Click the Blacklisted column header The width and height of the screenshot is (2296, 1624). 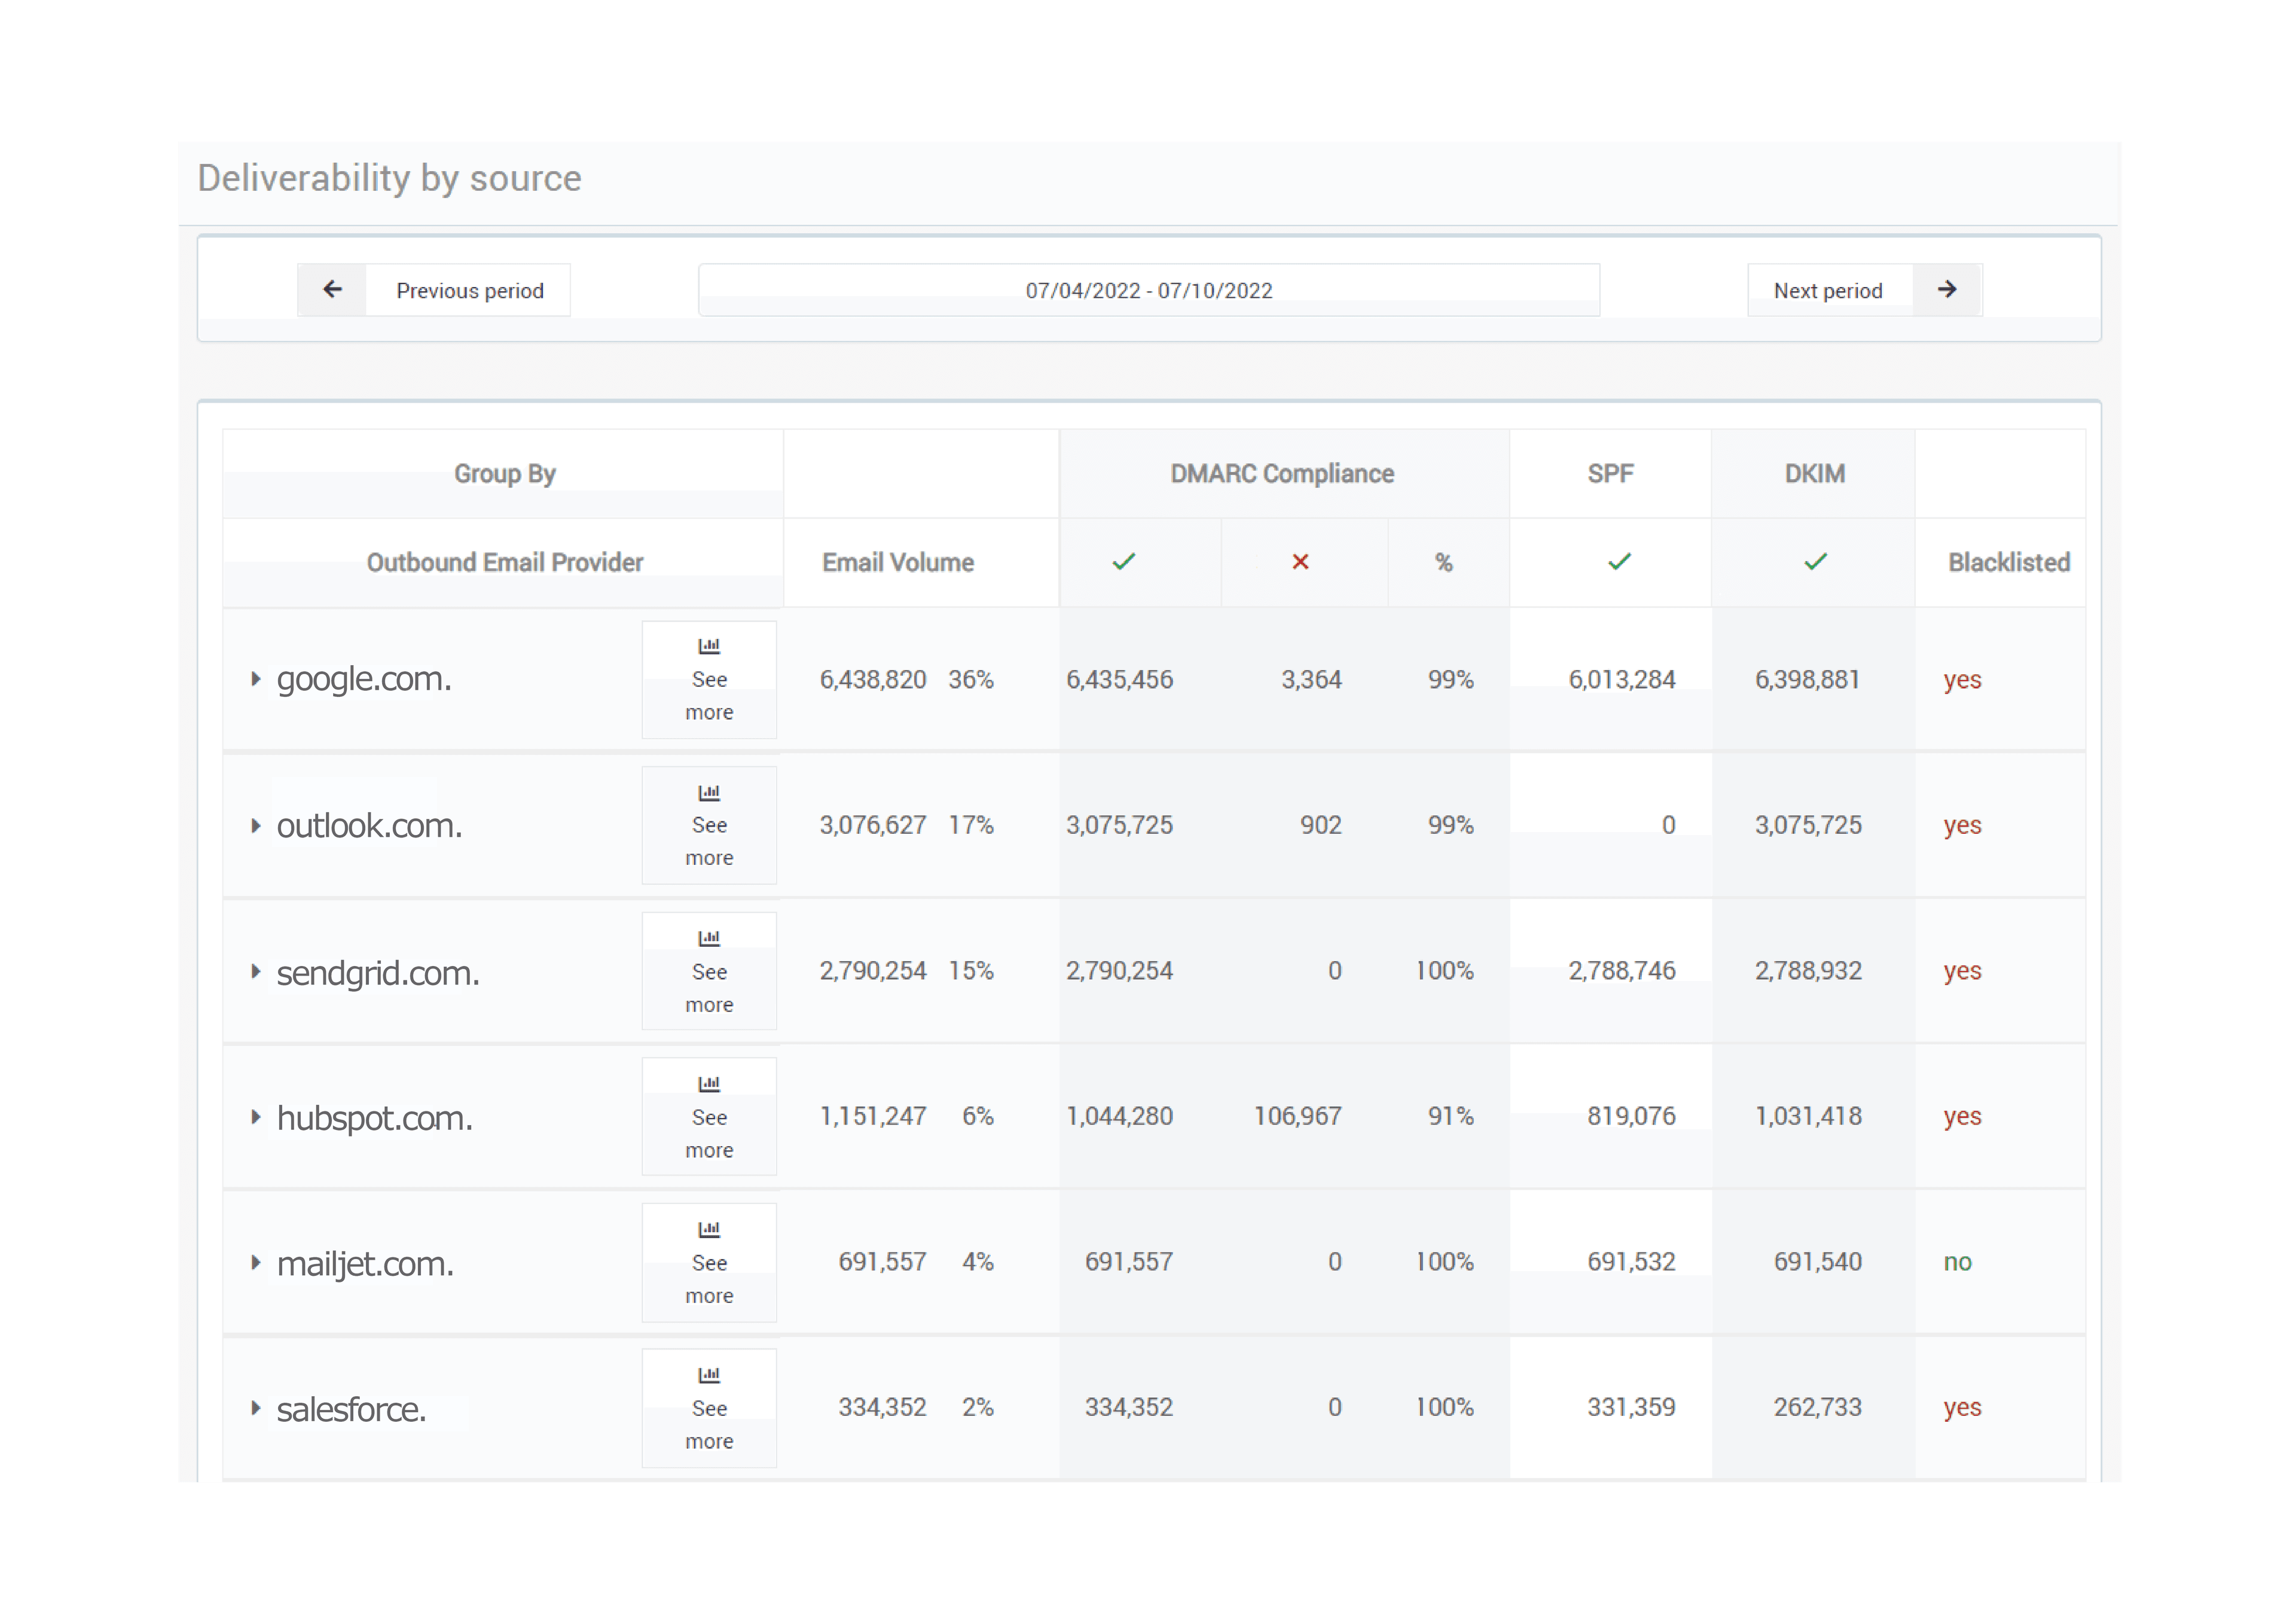coord(2009,562)
